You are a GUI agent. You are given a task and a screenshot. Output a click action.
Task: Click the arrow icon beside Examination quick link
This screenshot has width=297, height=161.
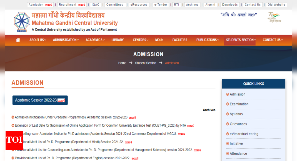(x=228, y=104)
